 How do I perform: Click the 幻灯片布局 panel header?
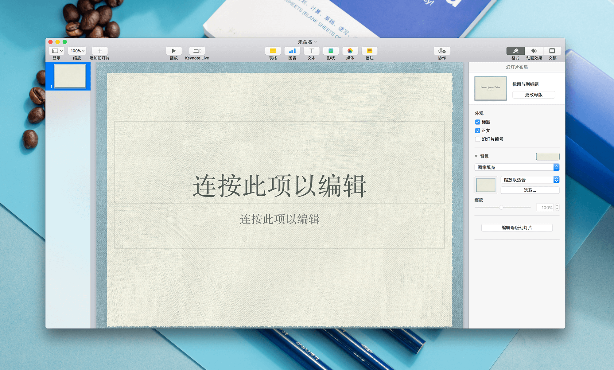pyautogui.click(x=517, y=67)
